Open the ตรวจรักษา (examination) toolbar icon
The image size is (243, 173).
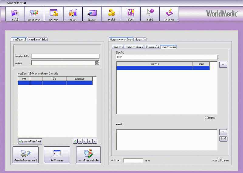tap(34, 14)
